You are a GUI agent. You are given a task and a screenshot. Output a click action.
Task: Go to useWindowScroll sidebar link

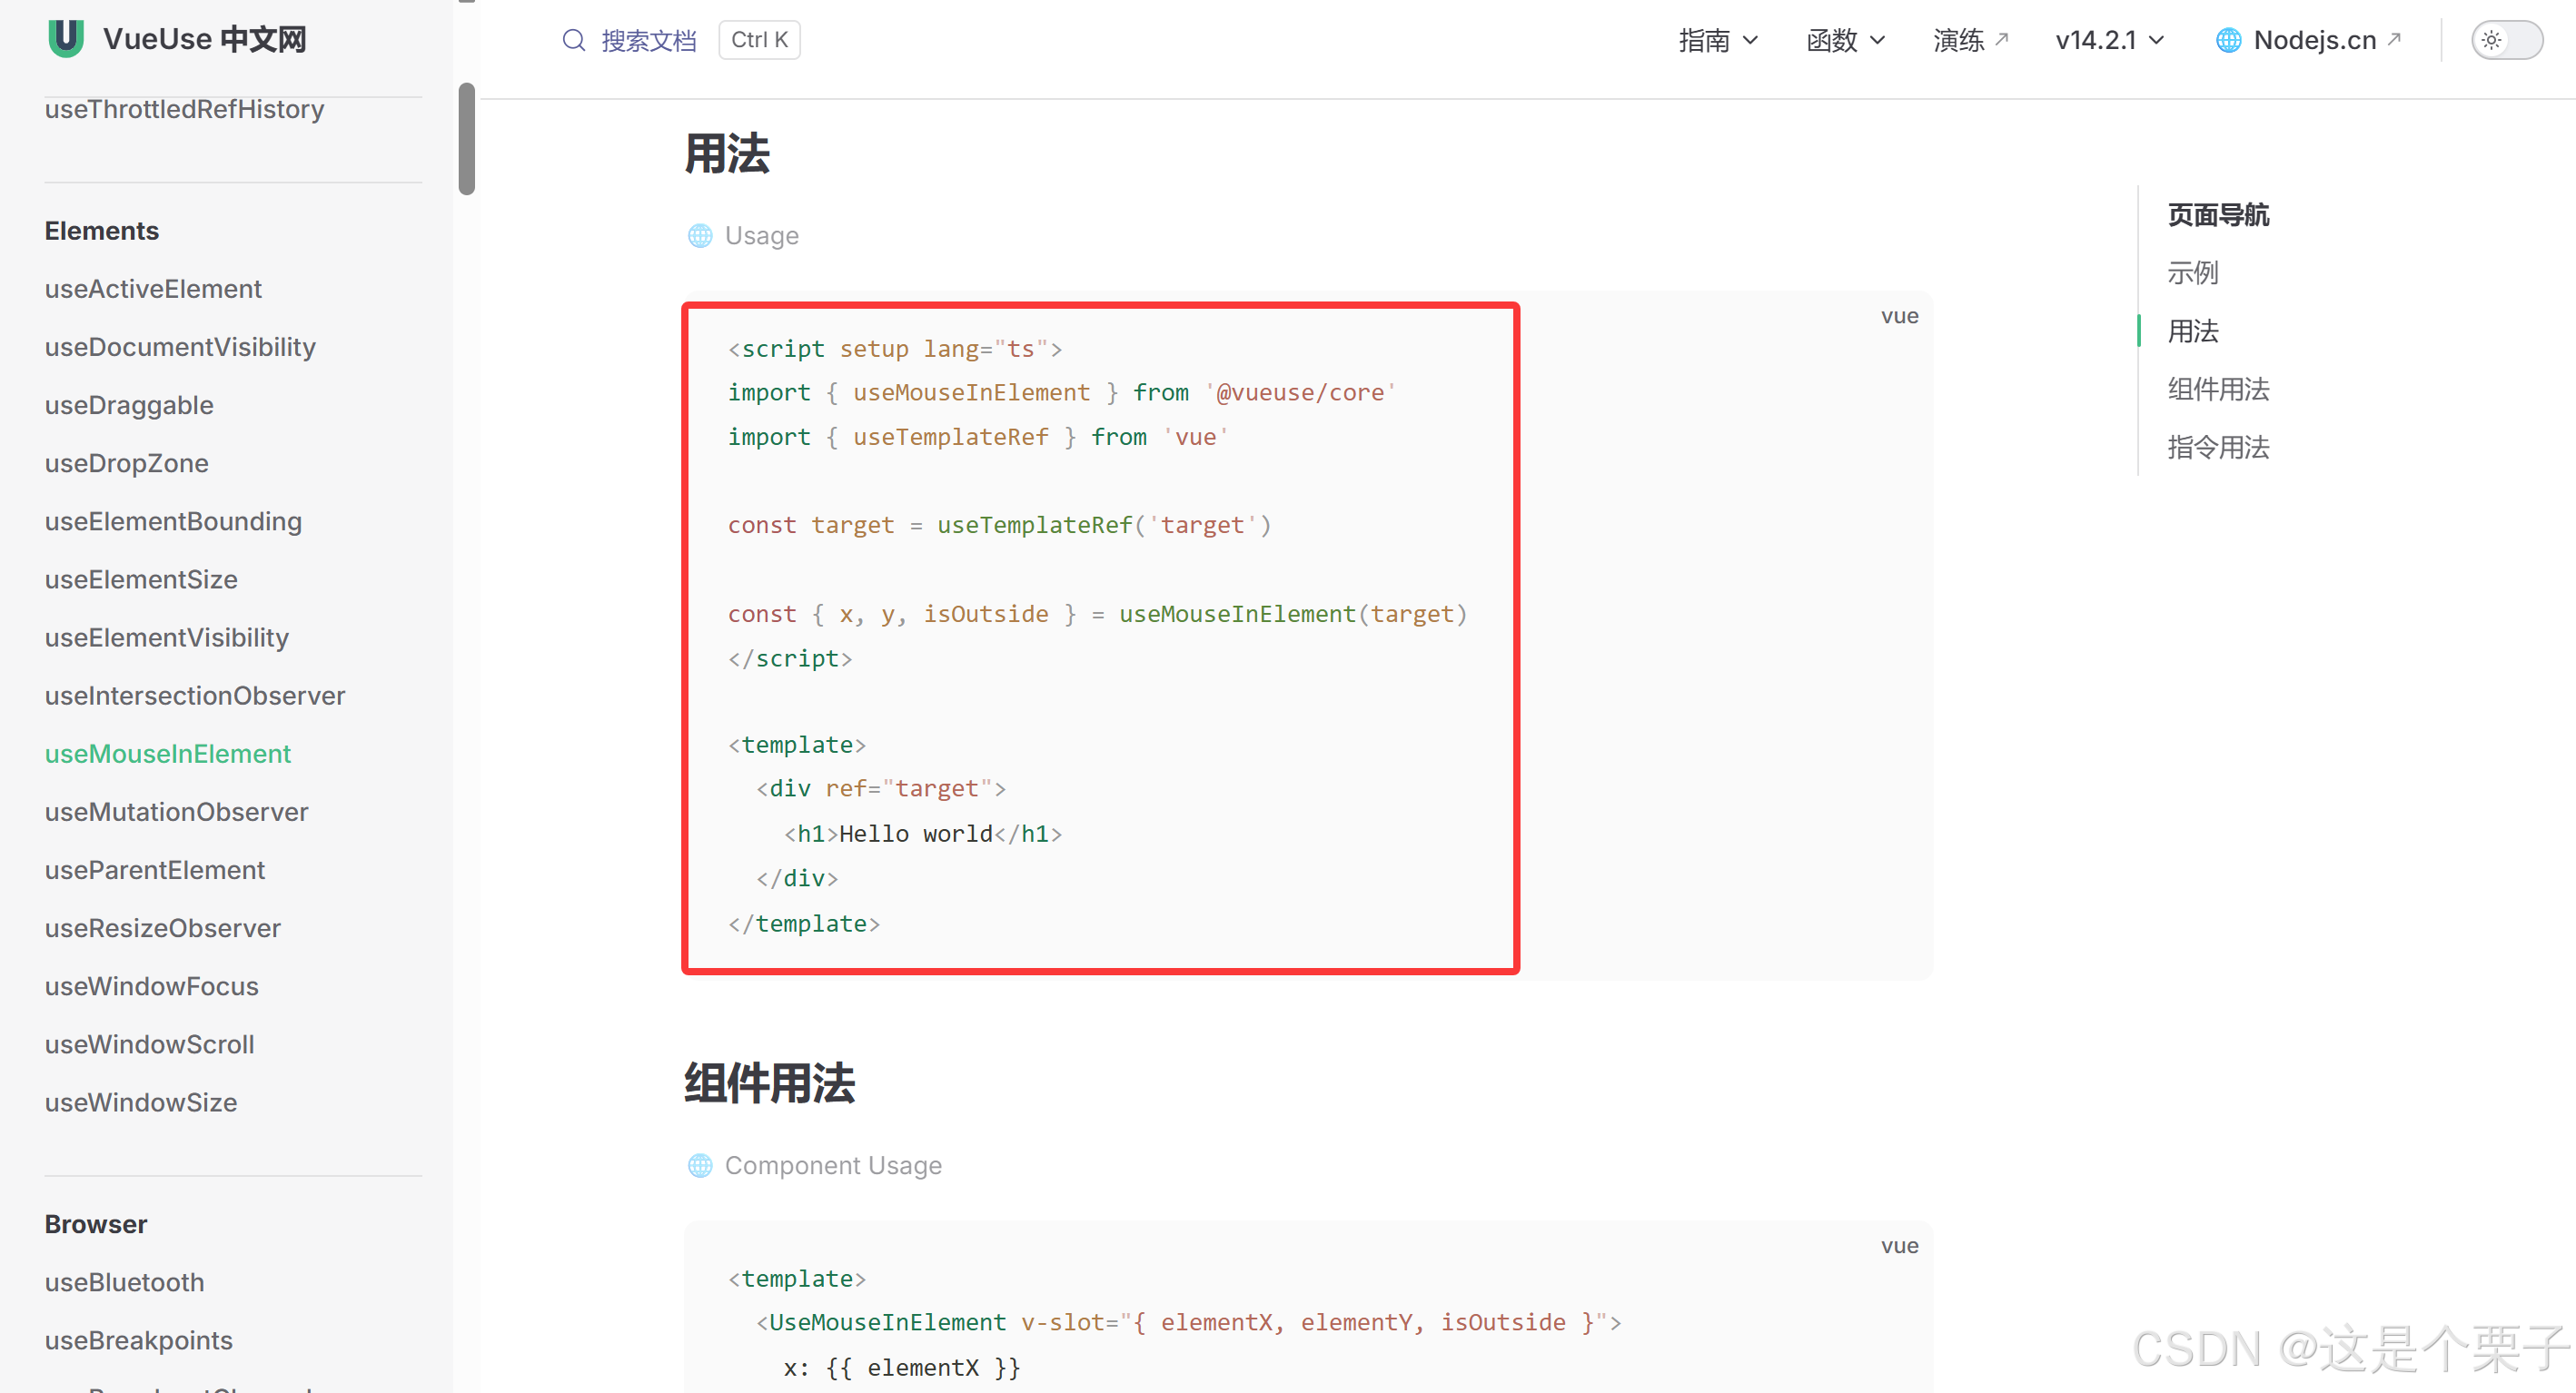pos(149,1044)
